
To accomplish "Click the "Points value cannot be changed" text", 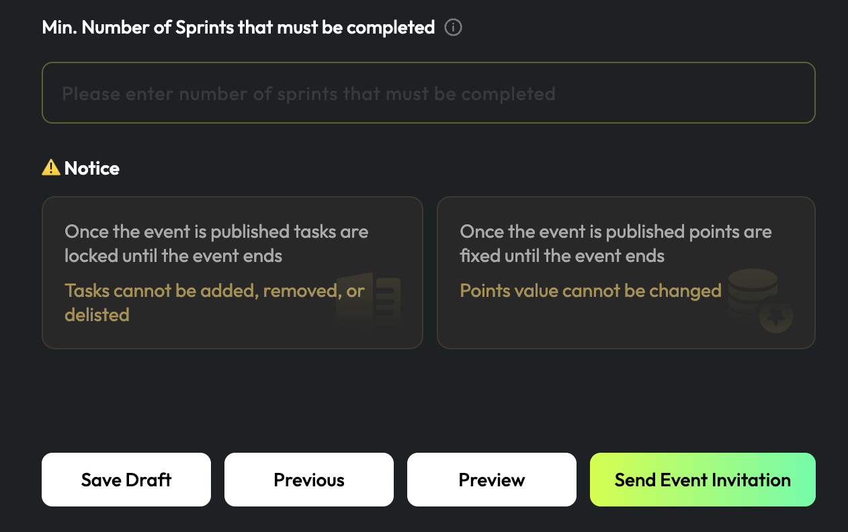I will [x=591, y=291].
